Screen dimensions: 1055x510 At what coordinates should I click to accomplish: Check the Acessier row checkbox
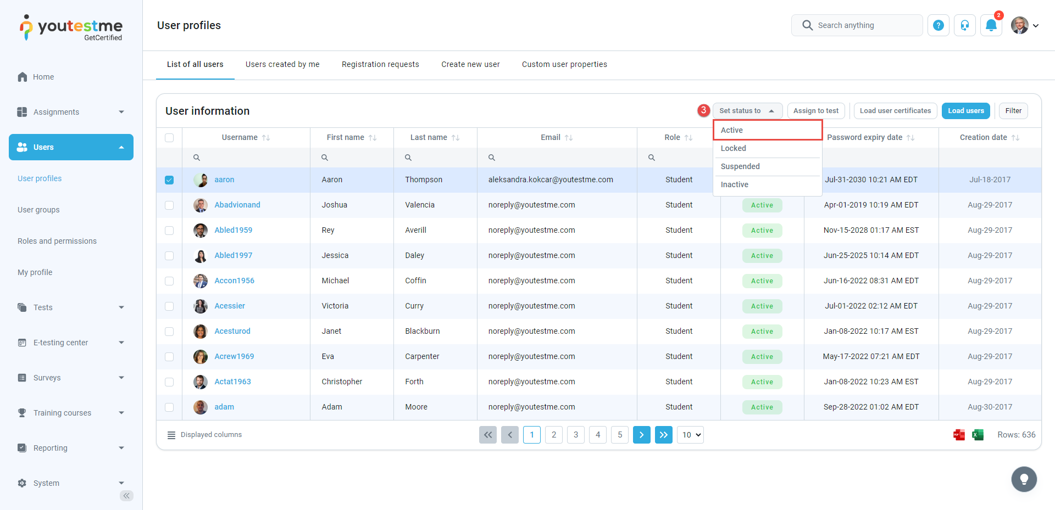(169, 306)
